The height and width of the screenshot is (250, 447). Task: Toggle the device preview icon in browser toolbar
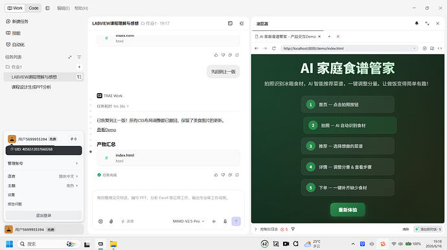coord(432,48)
